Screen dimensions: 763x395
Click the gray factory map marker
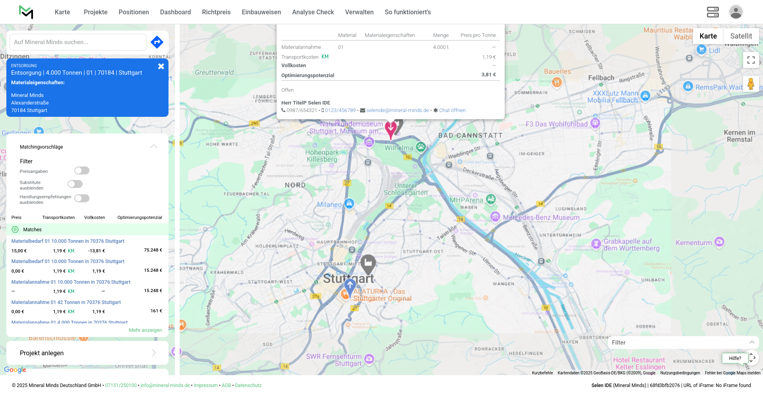pos(368,263)
